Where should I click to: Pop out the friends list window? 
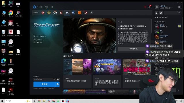point(179,7)
